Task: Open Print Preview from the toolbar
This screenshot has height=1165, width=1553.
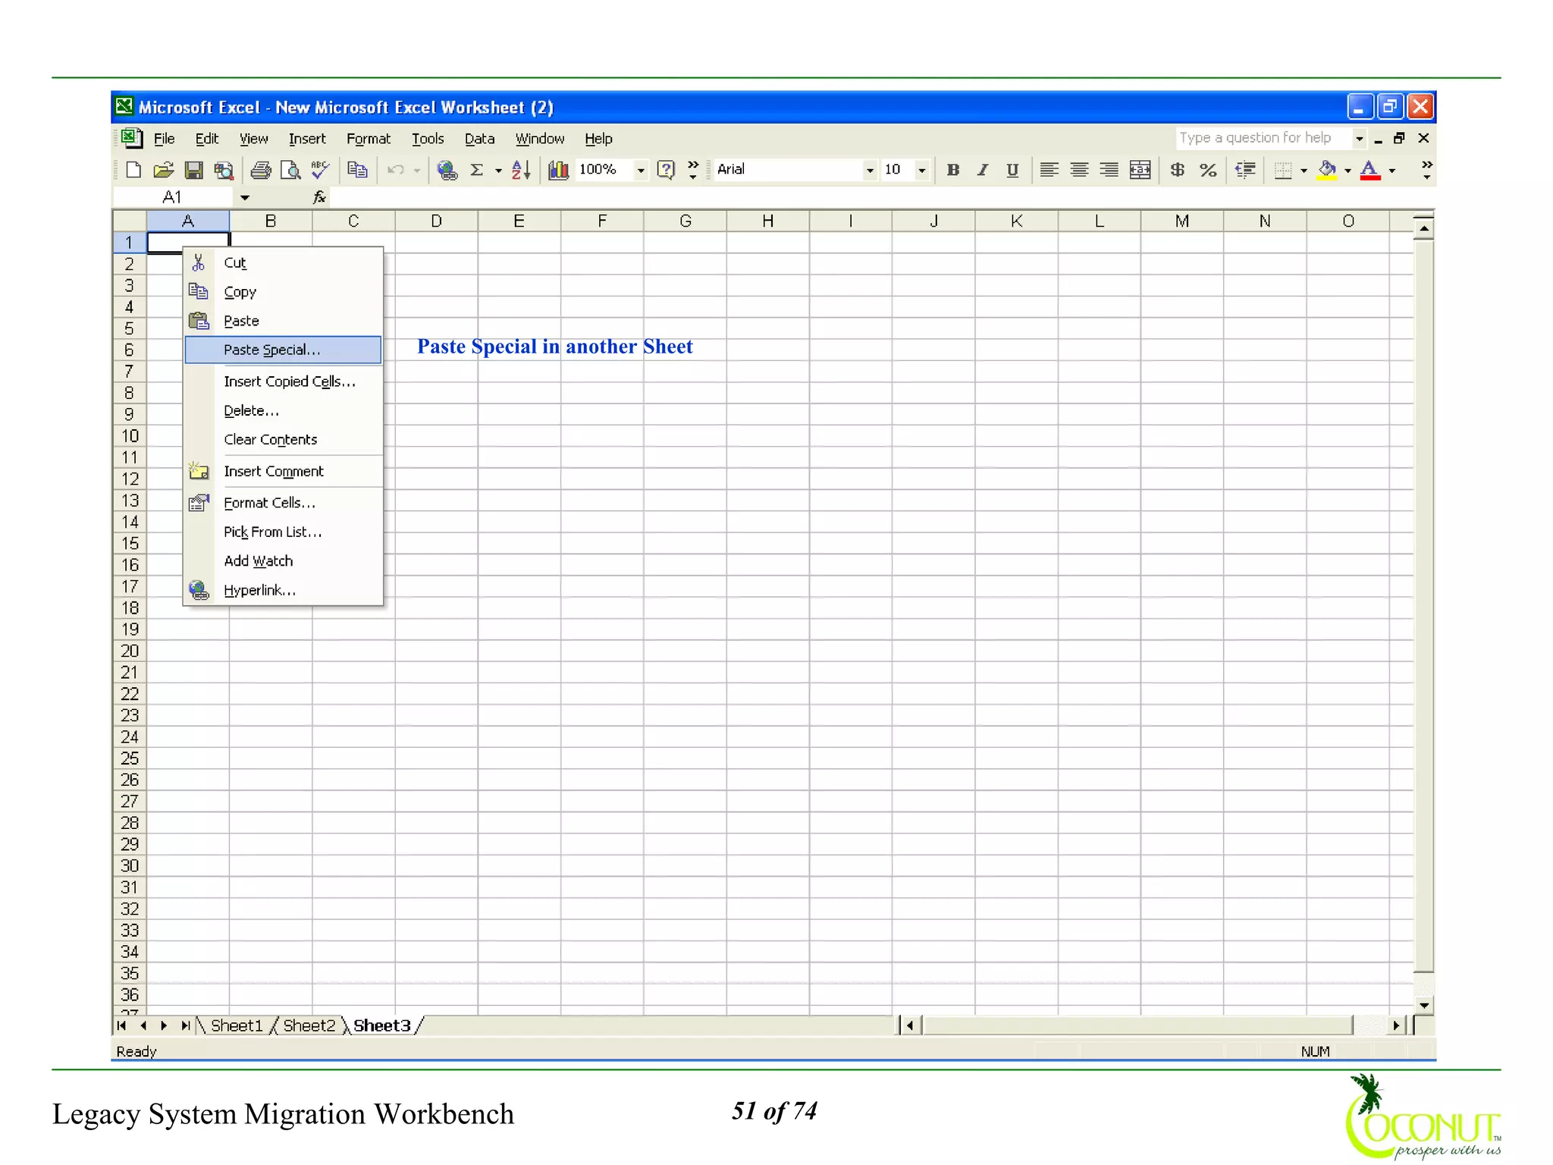Action: tap(290, 170)
